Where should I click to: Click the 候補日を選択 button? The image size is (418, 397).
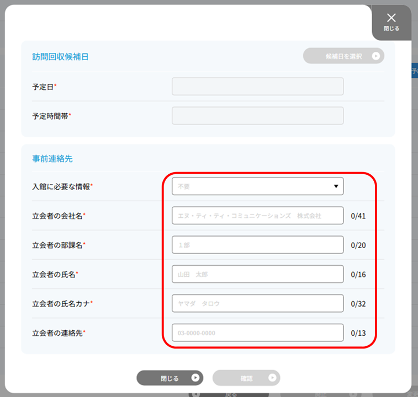pos(343,56)
